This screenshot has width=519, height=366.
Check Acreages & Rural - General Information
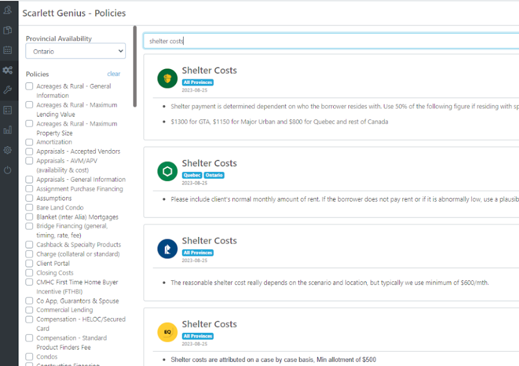click(x=30, y=86)
